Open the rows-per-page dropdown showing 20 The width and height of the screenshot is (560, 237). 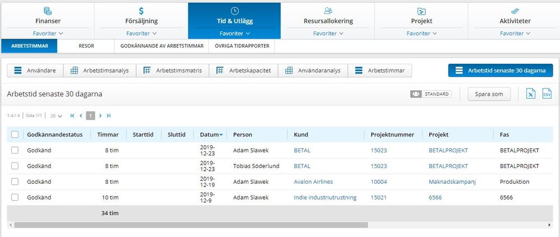[56, 116]
